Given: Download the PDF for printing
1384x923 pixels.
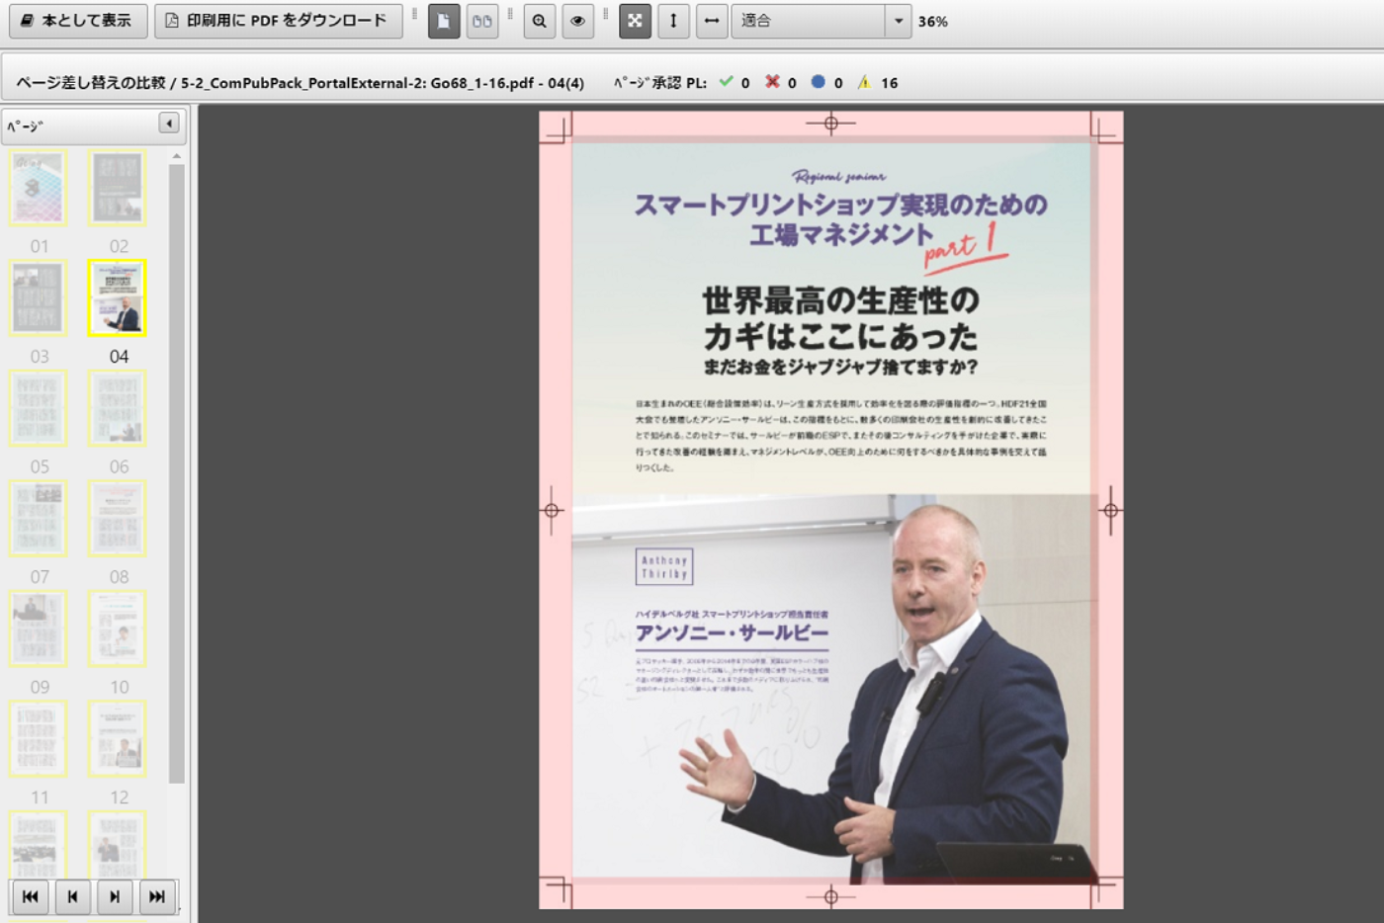Looking at the screenshot, I should point(278,21).
